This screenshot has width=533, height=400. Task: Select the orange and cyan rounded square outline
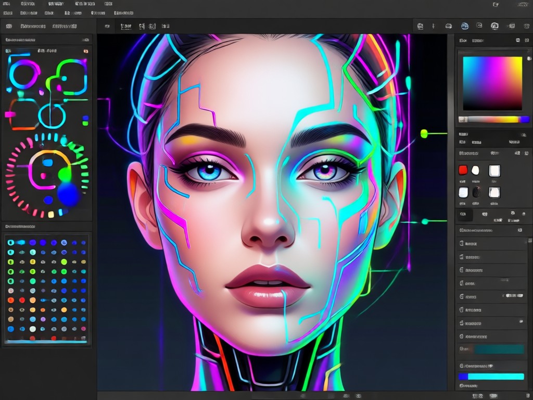23,115
